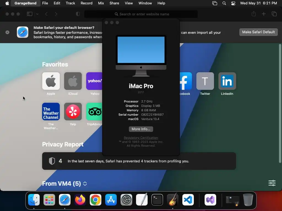This screenshot has width=282, height=211.
Task: Open the Help menu
Action: [161, 3]
